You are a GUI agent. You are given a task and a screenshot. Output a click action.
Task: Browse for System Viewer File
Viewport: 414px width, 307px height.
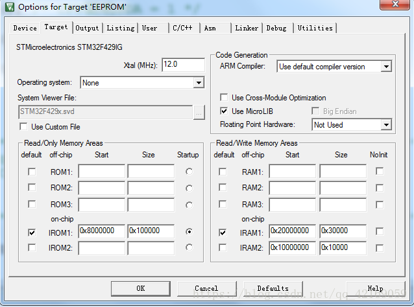click(199, 113)
